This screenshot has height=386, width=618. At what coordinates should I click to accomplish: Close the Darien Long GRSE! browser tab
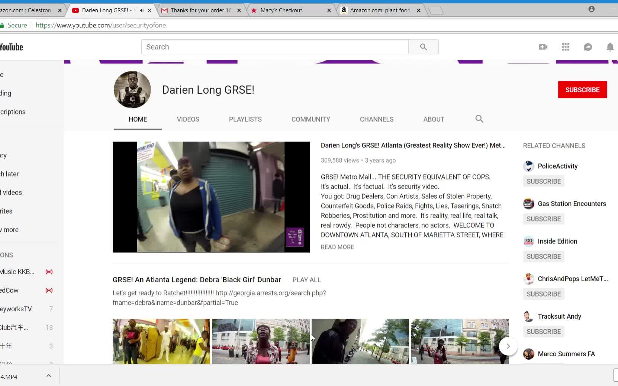(x=149, y=10)
